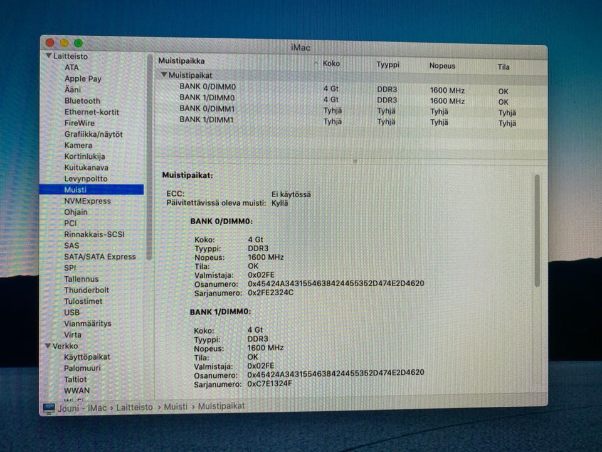The height and width of the screenshot is (452, 602).
Task: Sort by Nopeus column header
Action: 442,66
